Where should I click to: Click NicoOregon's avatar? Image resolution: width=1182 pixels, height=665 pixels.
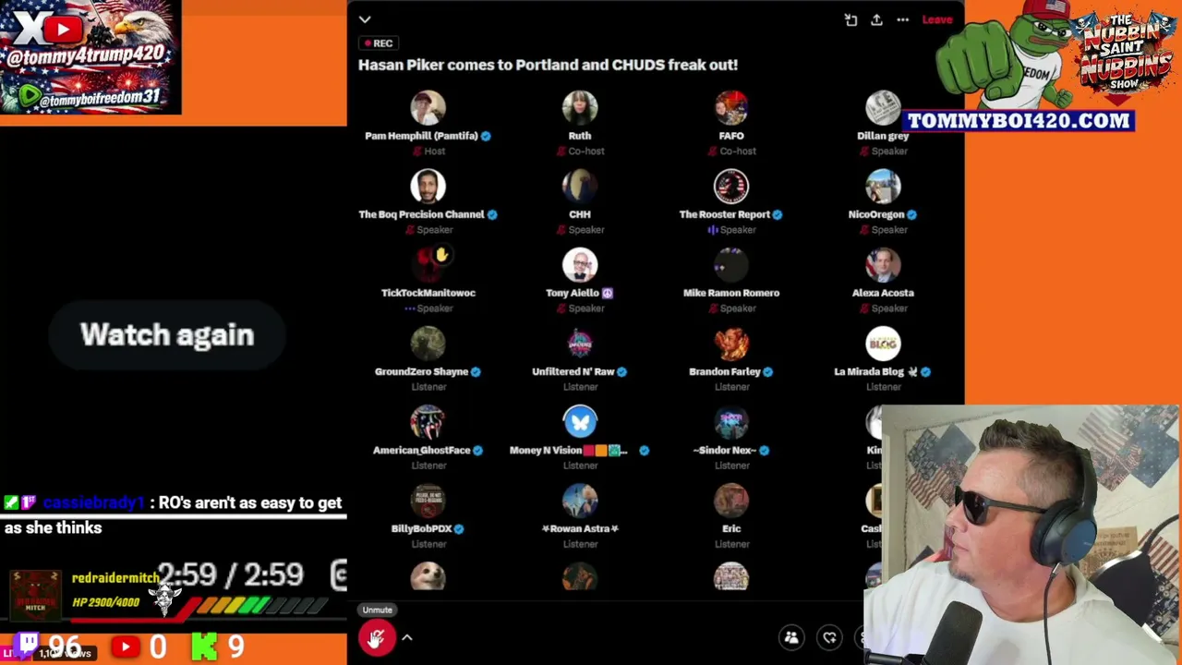(883, 187)
